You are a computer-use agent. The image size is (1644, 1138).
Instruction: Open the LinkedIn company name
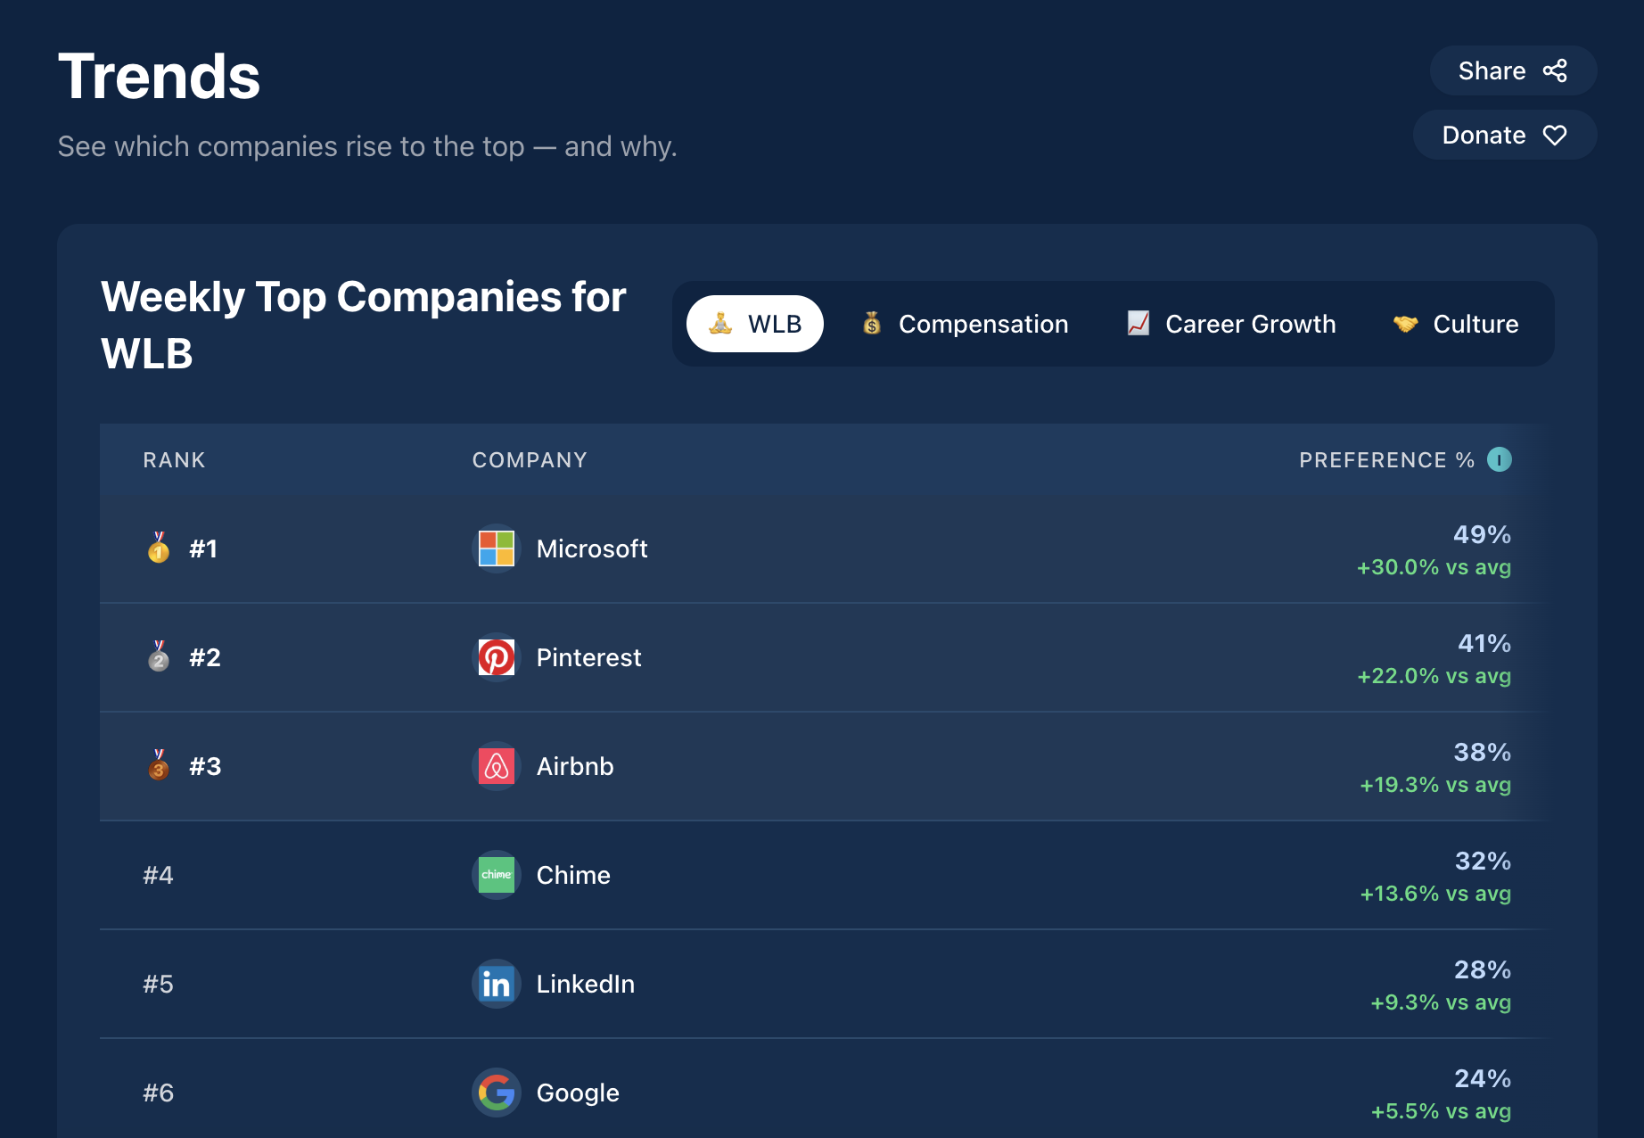click(x=586, y=984)
